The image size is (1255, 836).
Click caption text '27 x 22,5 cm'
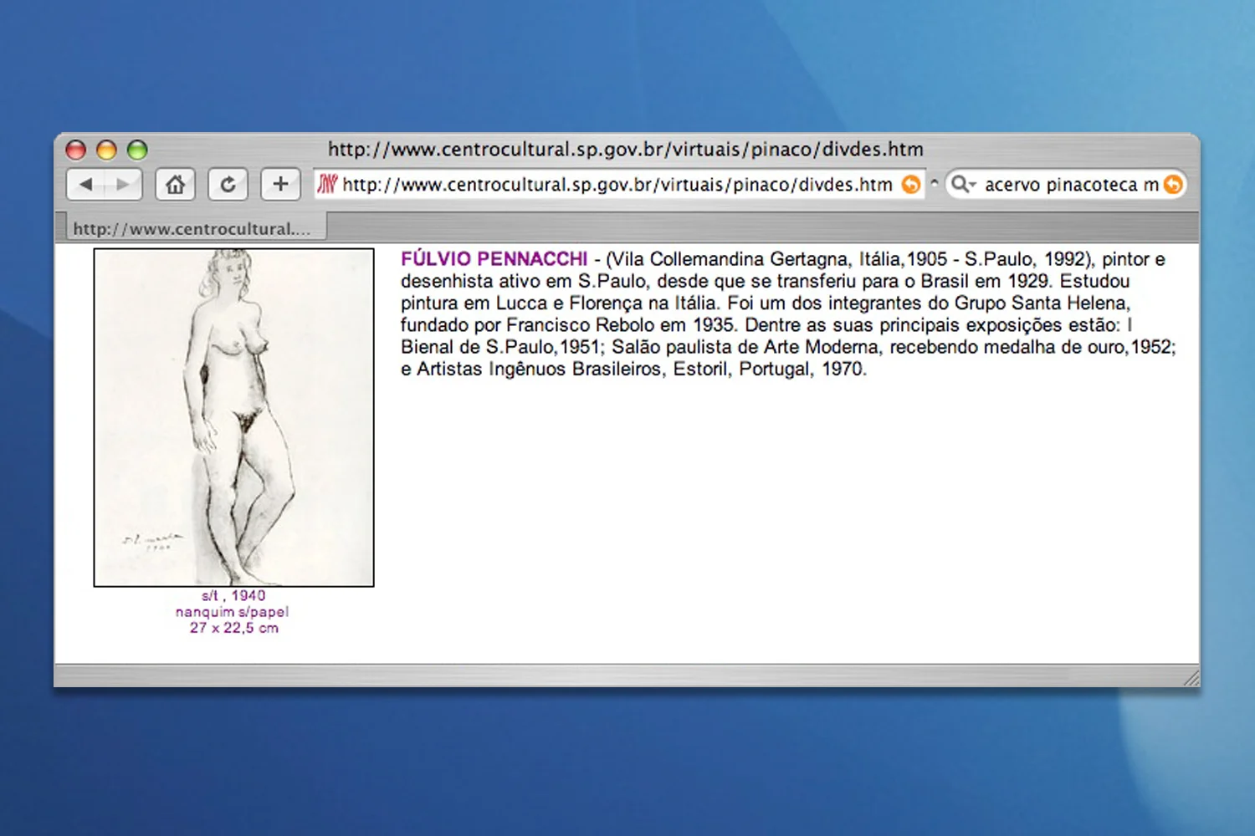tap(233, 628)
